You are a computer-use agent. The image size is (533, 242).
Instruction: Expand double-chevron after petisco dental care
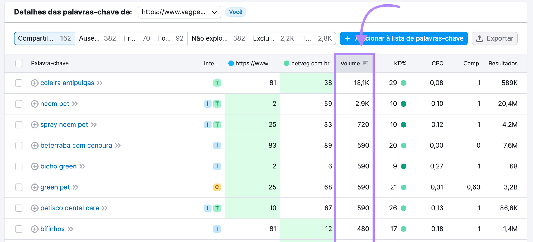click(105, 208)
